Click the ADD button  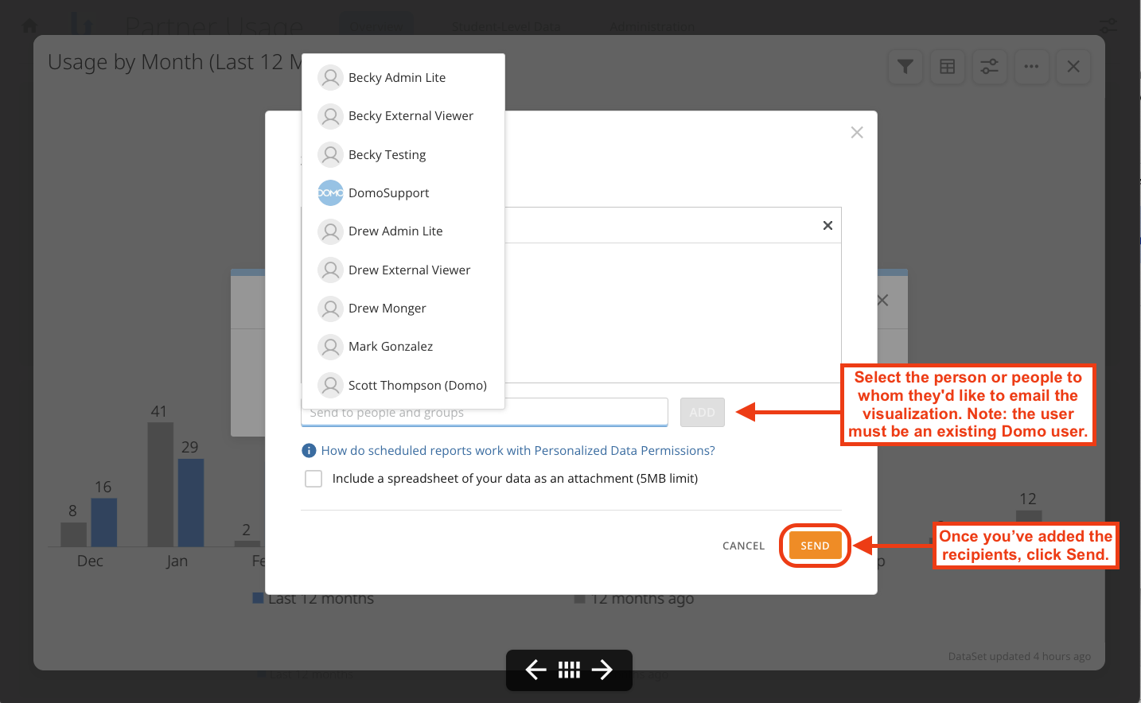[703, 412]
